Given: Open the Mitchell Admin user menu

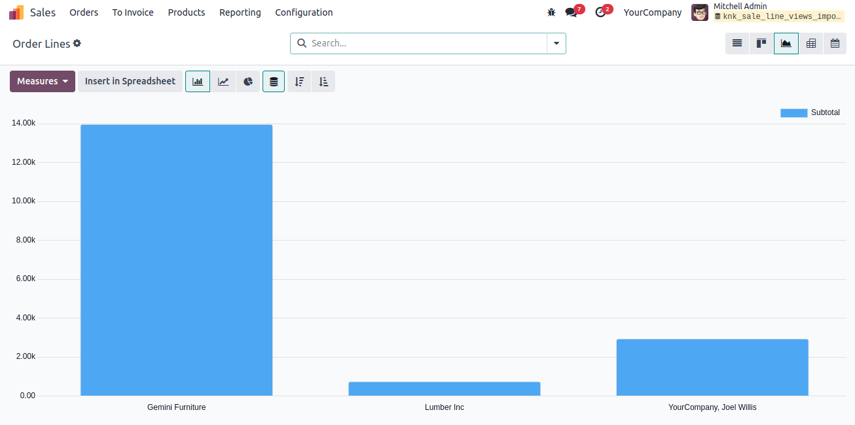Looking at the screenshot, I should 768,12.
